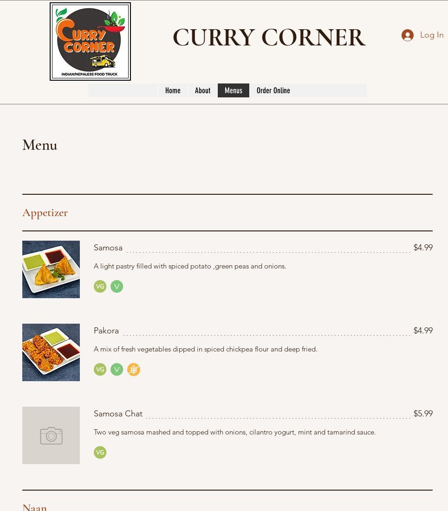Screen dimensions: 448x511
Task: Click the camera placeholder for Samosa Chat
Action: point(51,435)
